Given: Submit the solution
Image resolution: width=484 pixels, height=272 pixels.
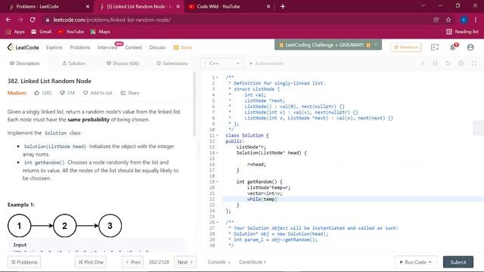Looking at the screenshot, I should pyautogui.click(x=458, y=262).
